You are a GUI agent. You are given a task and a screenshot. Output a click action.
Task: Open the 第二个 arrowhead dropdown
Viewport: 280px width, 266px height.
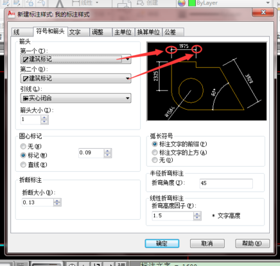(x=76, y=78)
